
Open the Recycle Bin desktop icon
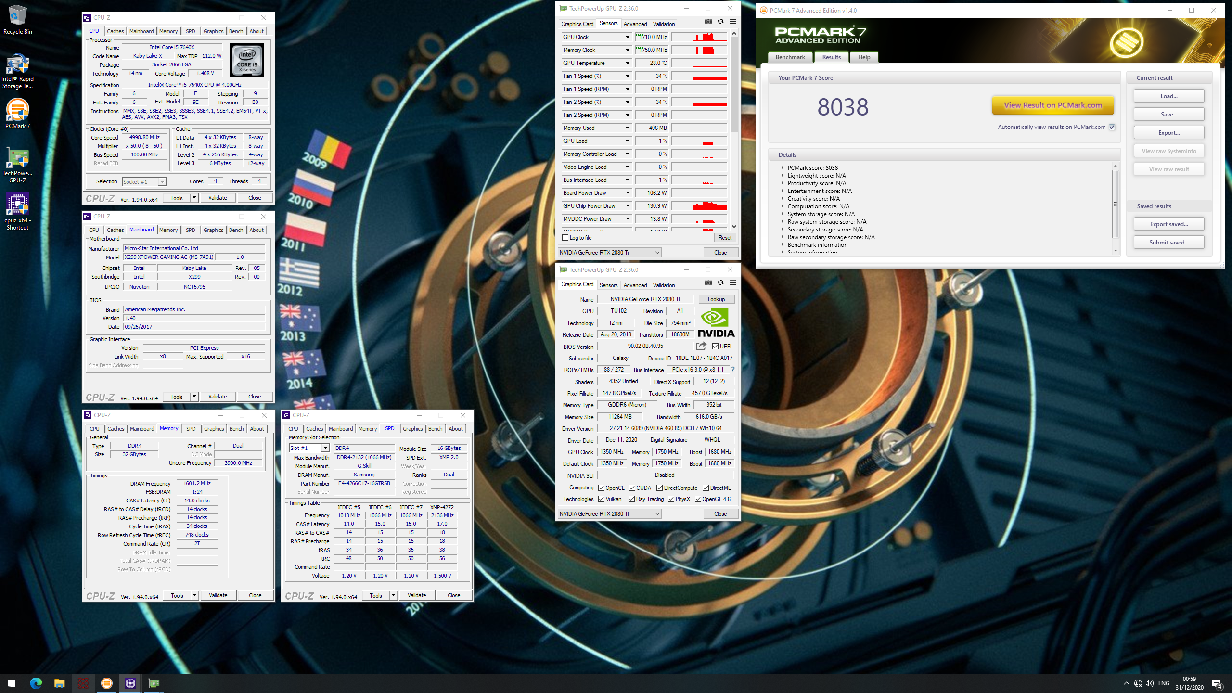coord(17,20)
